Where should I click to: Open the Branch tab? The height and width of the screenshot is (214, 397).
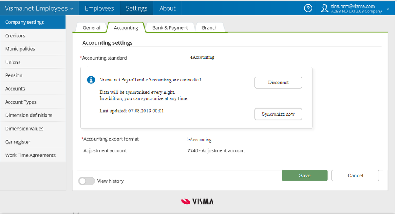[210, 27]
